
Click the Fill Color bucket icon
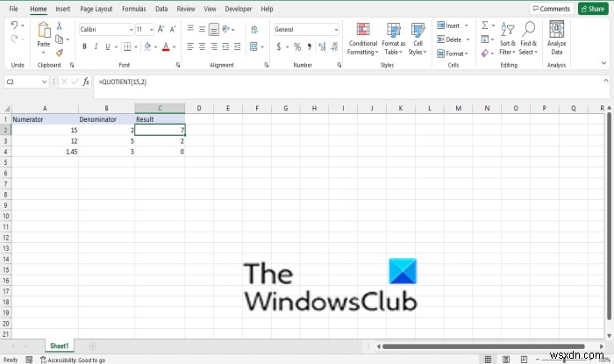147,46
